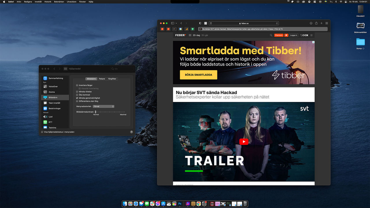Viewport: 370px width, 208px height.
Task: Open the green spreadsheet pinned tab
Action: 193,29
